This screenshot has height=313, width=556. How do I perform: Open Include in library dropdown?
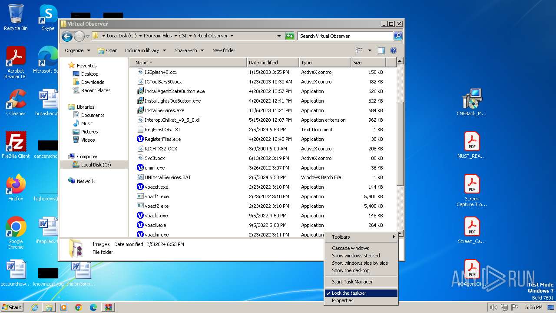click(x=145, y=50)
